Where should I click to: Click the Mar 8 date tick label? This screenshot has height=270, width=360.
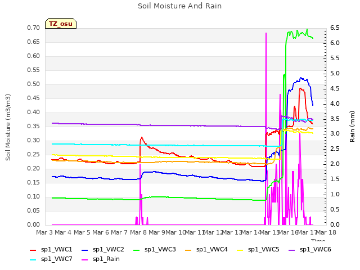coord(138,232)
